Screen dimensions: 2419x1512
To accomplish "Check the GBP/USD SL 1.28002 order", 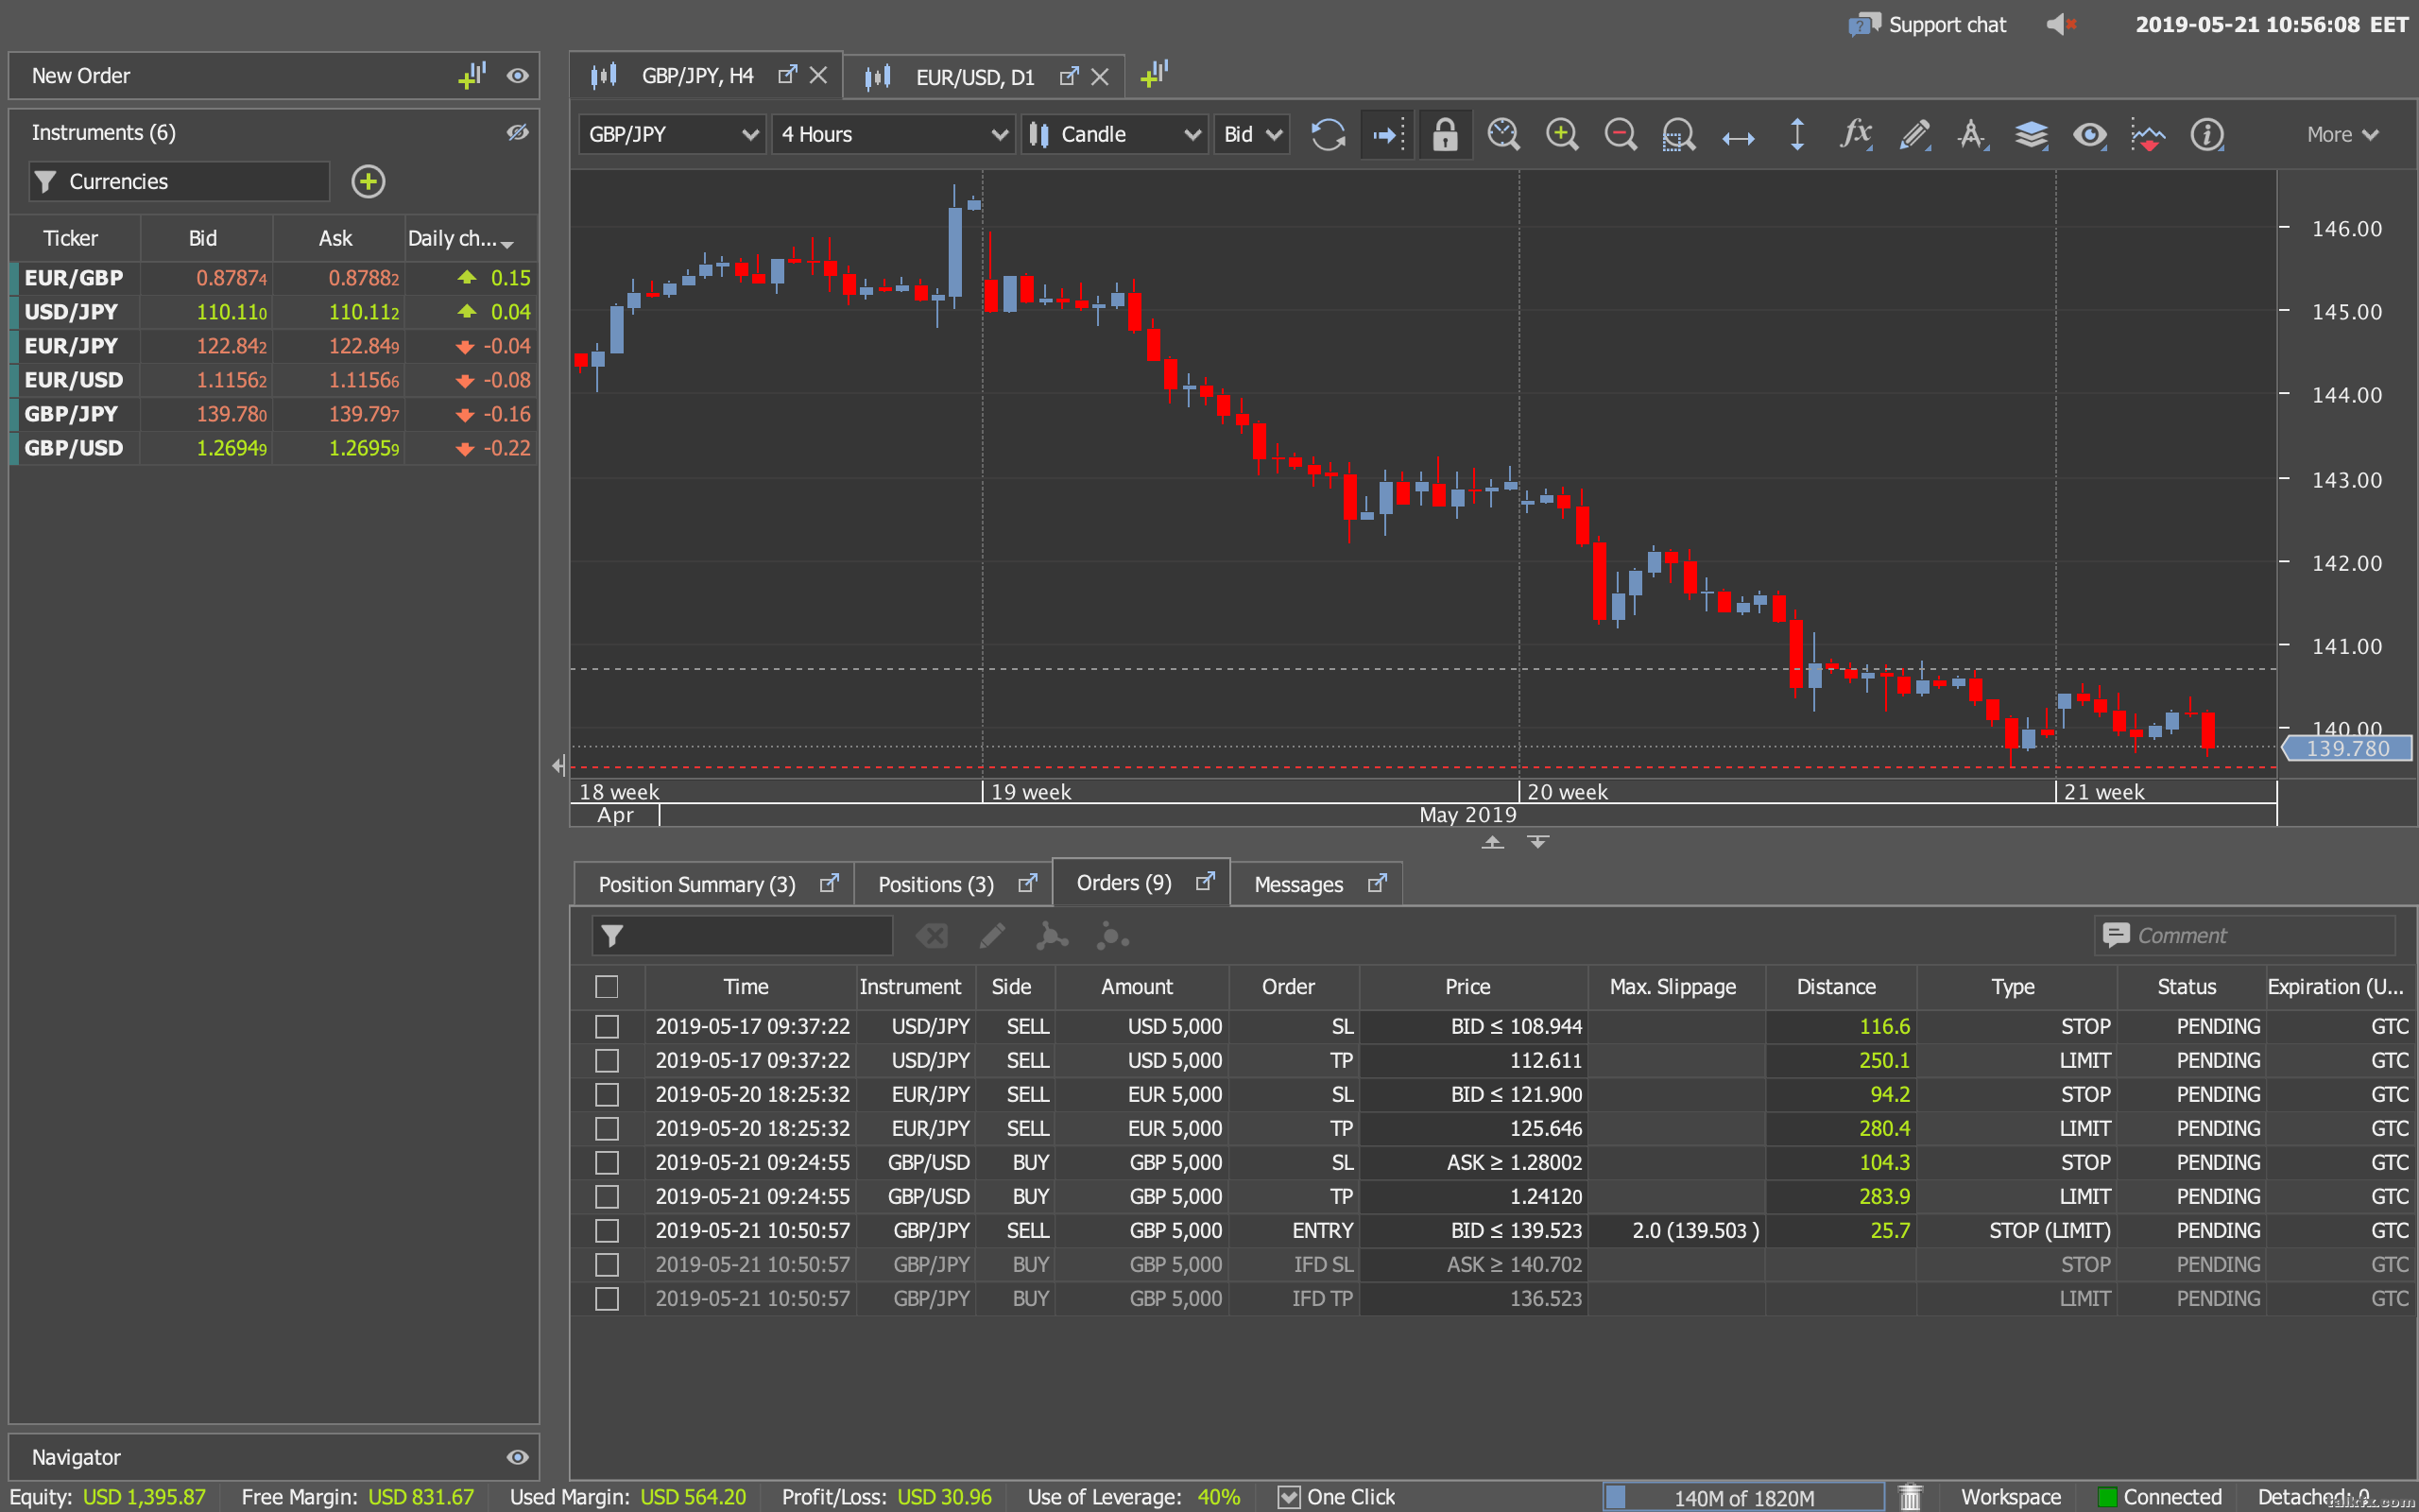I will pyautogui.click(x=607, y=1162).
